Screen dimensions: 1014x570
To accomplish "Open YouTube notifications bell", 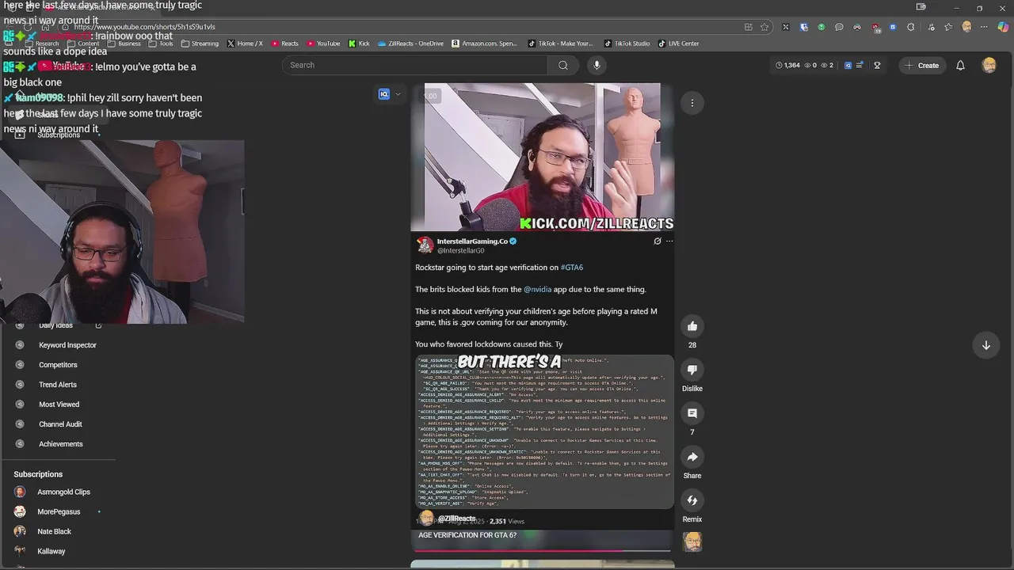I will pyautogui.click(x=960, y=65).
